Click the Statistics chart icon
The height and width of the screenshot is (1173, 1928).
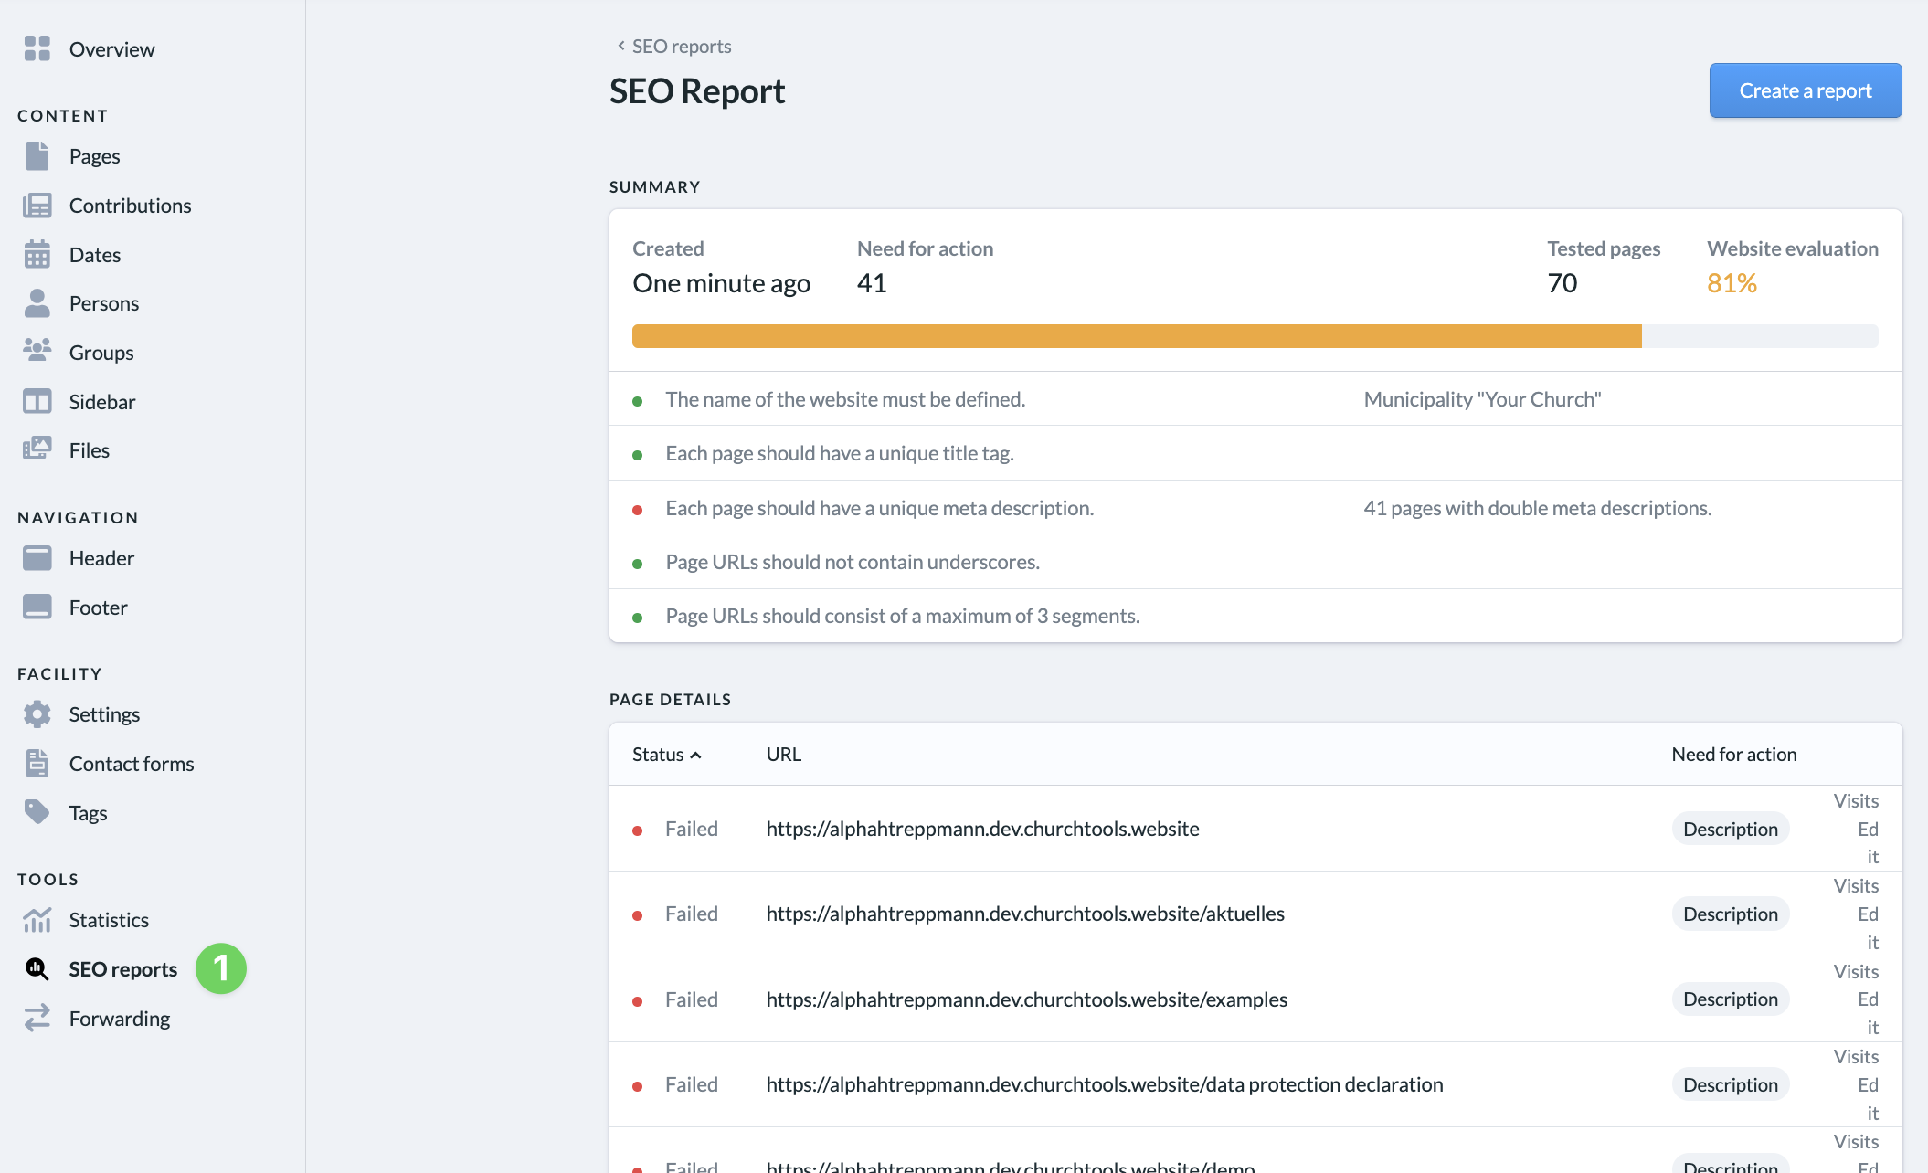pyautogui.click(x=37, y=920)
